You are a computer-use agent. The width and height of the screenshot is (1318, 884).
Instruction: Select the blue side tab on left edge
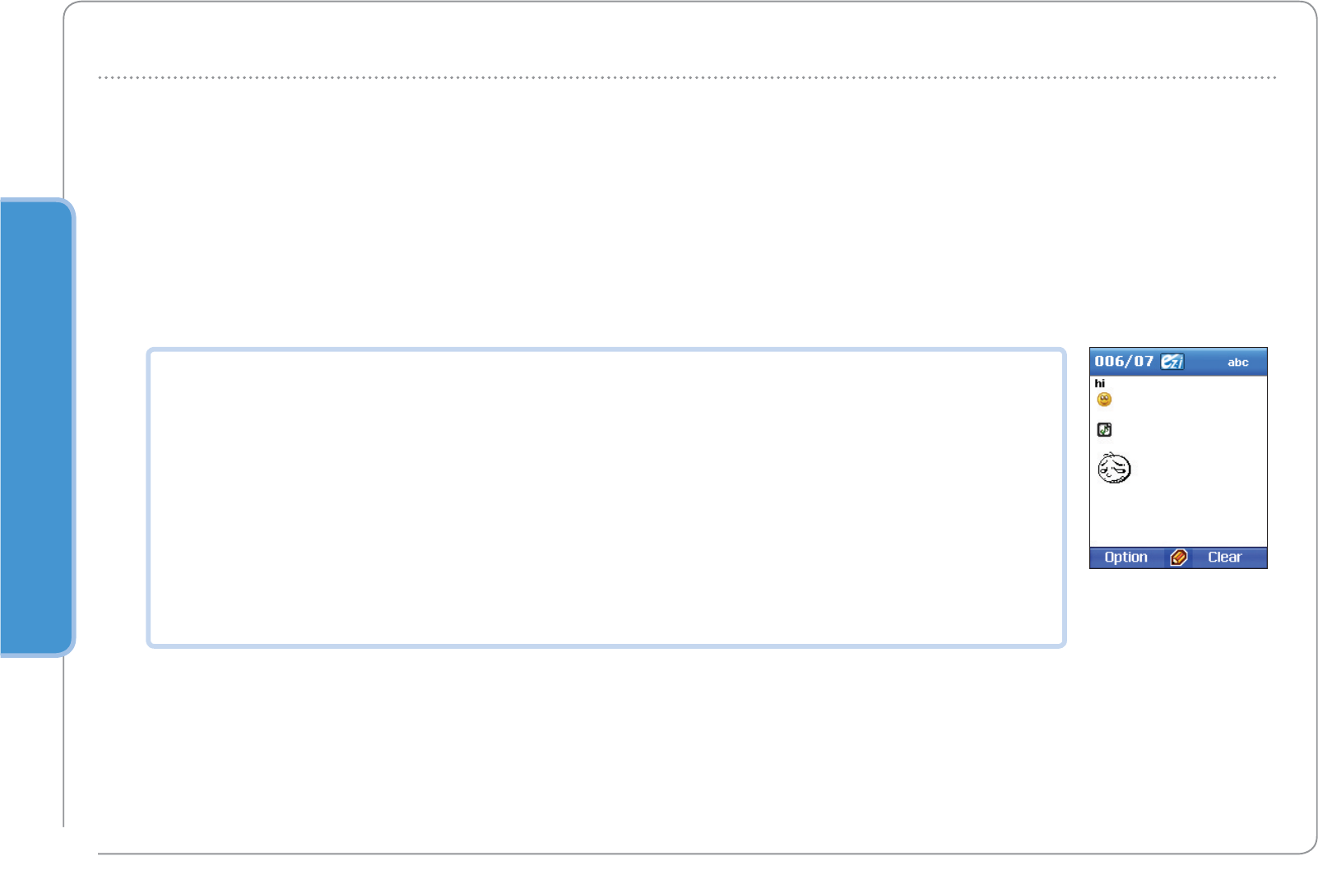35,428
